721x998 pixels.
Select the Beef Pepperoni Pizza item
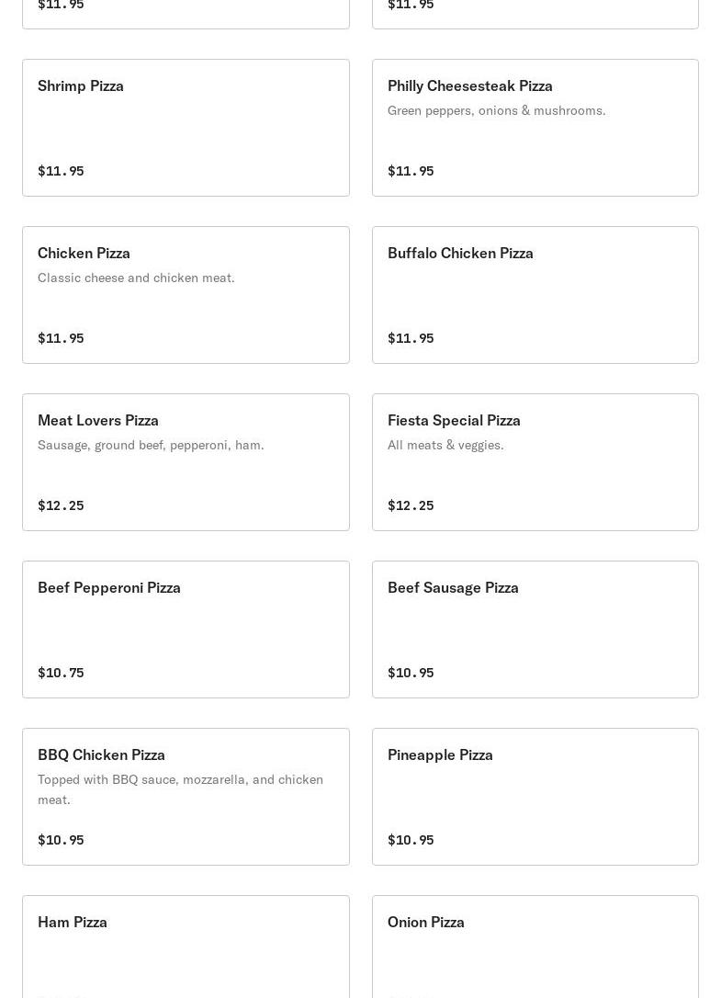point(186,629)
